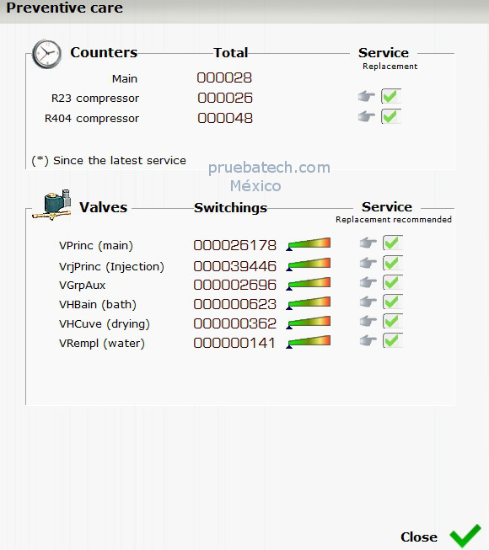Image resolution: width=489 pixels, height=550 pixels.
Task: Click the VrjPrinc switchings count 000039446
Action: 235,266
